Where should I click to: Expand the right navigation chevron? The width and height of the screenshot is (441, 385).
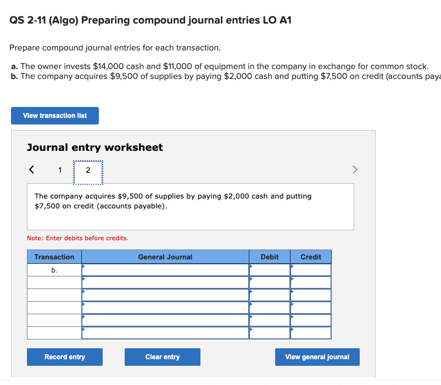coord(355,169)
